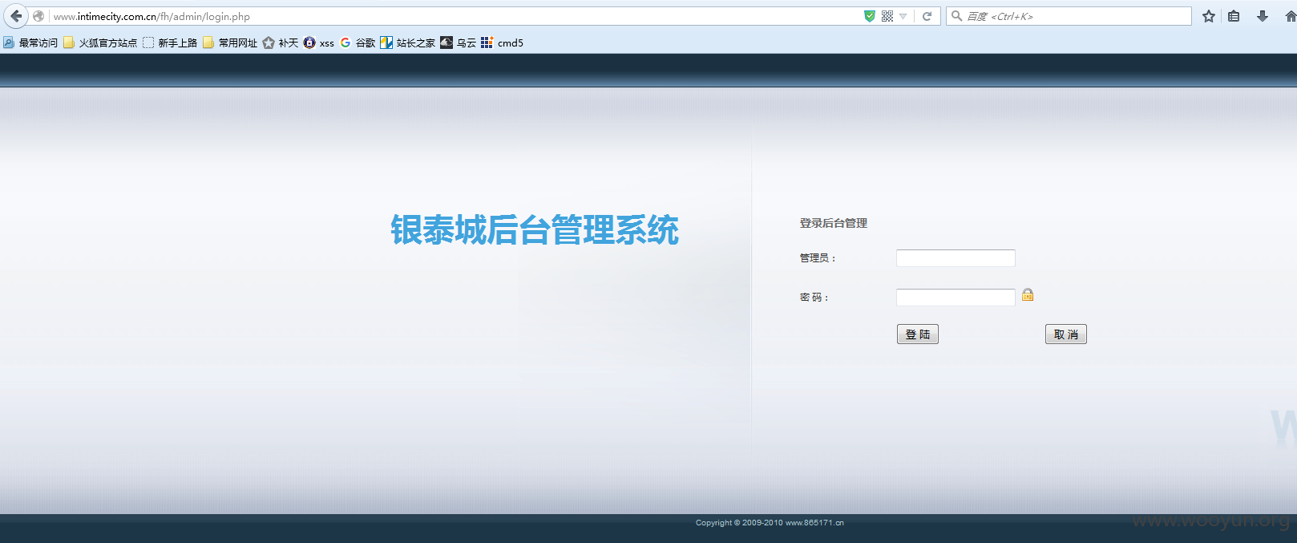Click the 管理员 label
Viewport: 1297px width, 543px height.
tap(818, 258)
